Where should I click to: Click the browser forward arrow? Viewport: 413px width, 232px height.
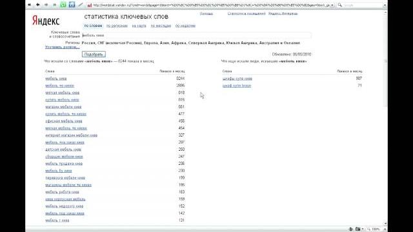pyautogui.click(x=46, y=5)
